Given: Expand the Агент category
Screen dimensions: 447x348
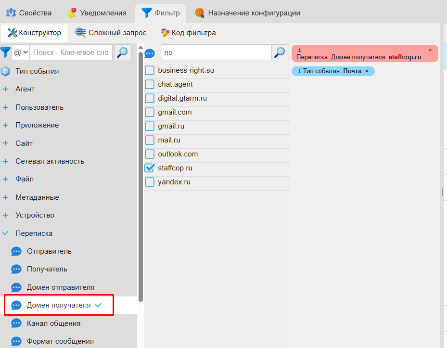Looking at the screenshot, I should point(5,89).
